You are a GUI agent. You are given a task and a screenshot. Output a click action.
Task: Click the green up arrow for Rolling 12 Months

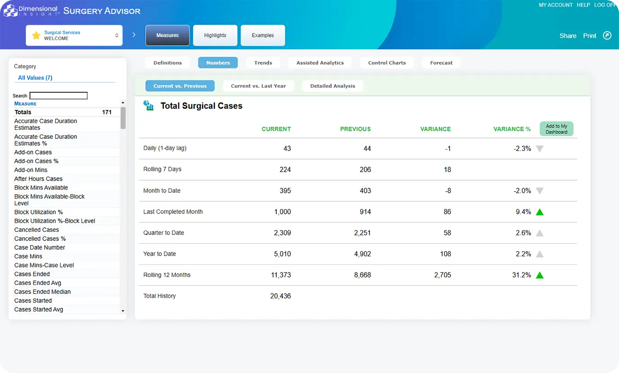[540, 275]
